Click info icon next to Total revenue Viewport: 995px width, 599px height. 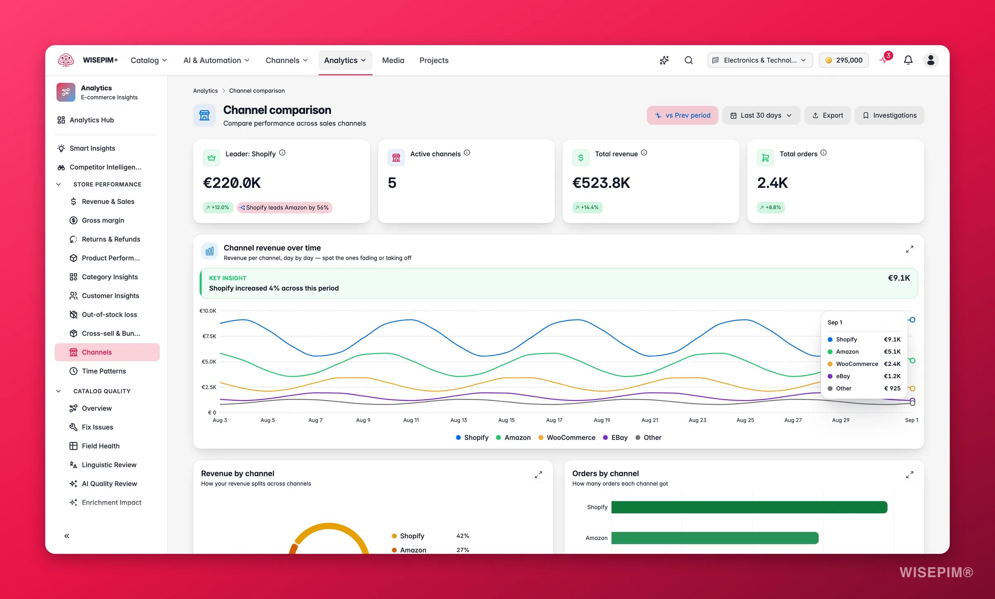click(644, 153)
